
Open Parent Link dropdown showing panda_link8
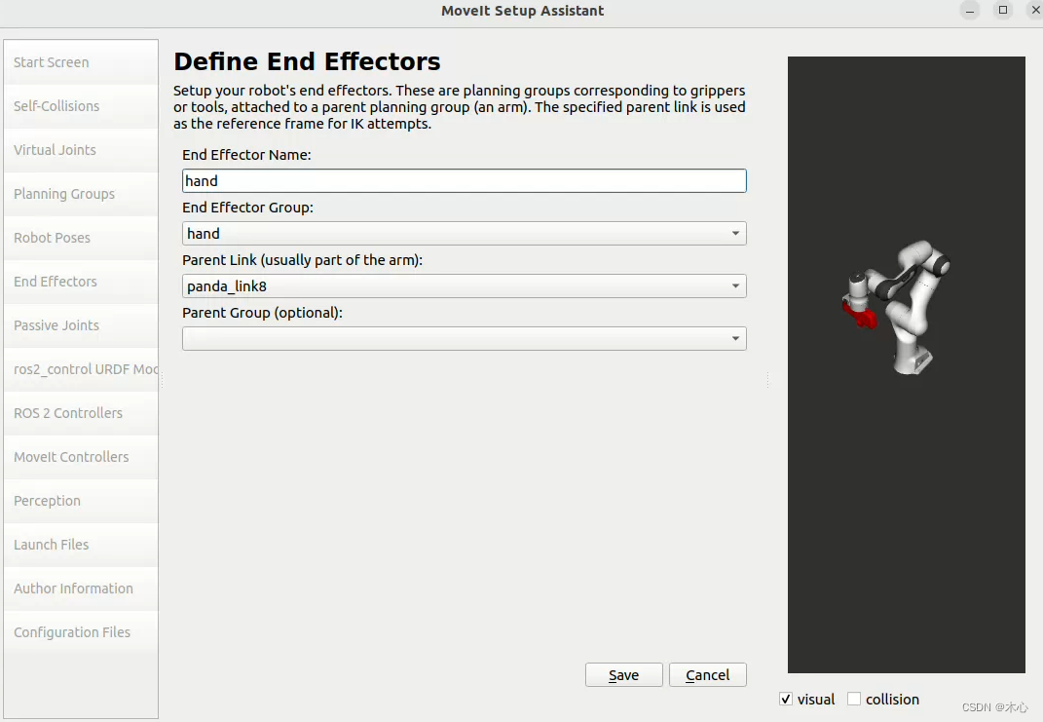[x=465, y=286]
